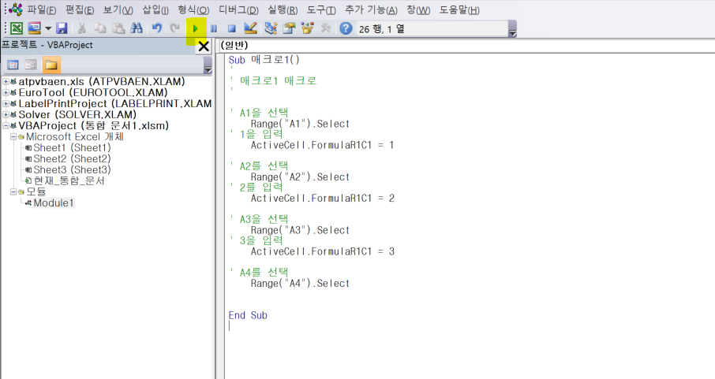Open the 창 menu
This screenshot has height=379, width=715.
coord(418,10)
